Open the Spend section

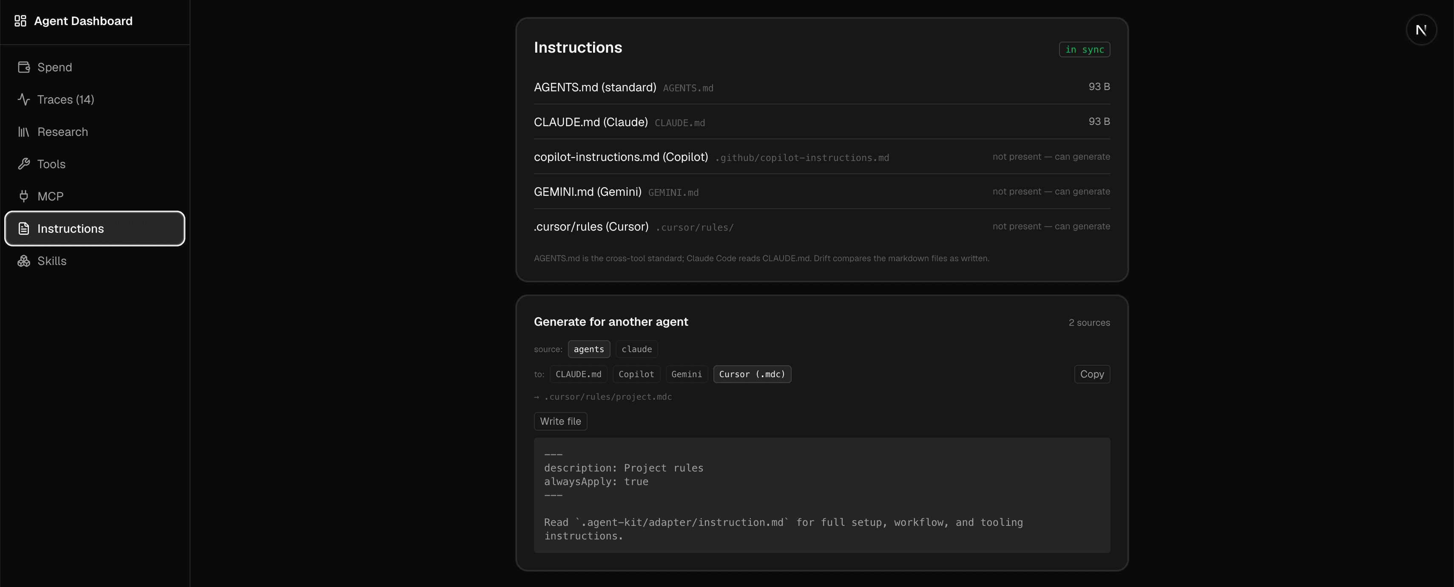[95, 67]
